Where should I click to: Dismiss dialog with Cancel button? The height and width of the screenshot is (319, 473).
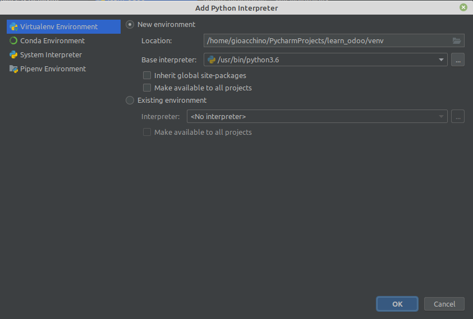coord(444,304)
